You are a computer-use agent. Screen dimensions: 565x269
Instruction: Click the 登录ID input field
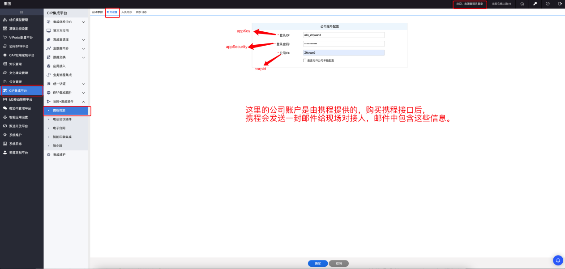pyautogui.click(x=344, y=35)
